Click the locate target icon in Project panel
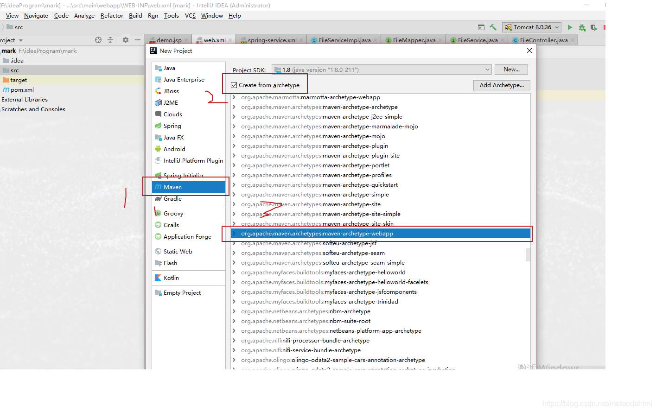This screenshot has height=412, width=656. tap(98, 40)
